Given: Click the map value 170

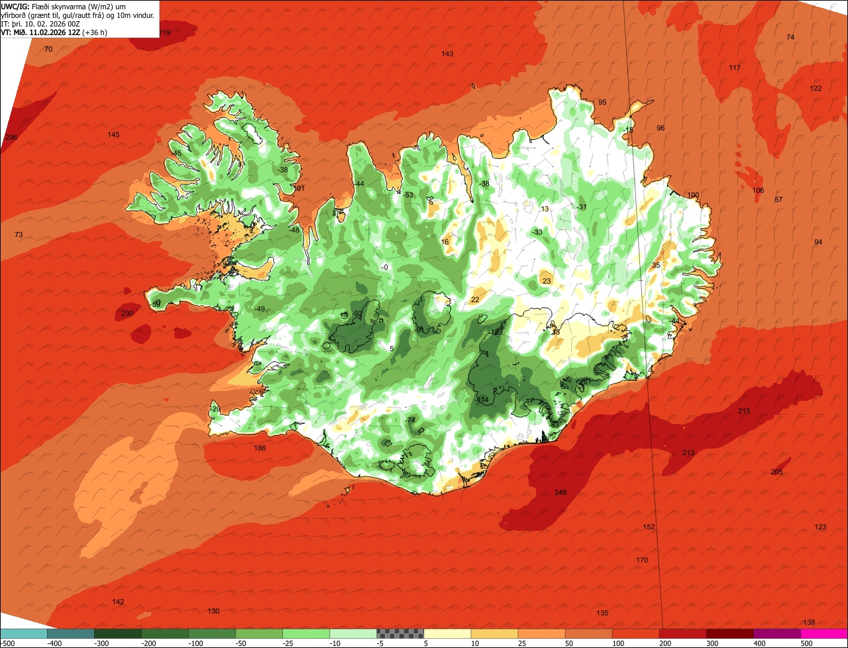Looking at the screenshot, I should (642, 560).
